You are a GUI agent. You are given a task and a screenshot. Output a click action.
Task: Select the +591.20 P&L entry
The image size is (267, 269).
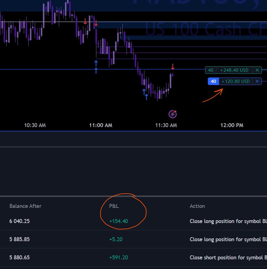pos(118,258)
